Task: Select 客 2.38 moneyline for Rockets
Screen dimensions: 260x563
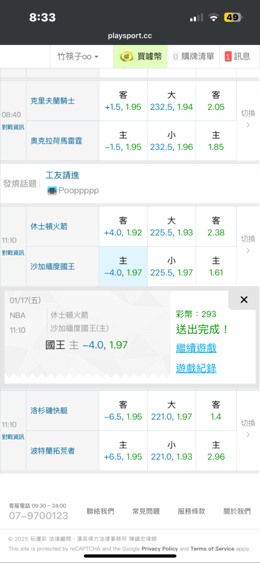Action: pyautogui.click(x=216, y=226)
